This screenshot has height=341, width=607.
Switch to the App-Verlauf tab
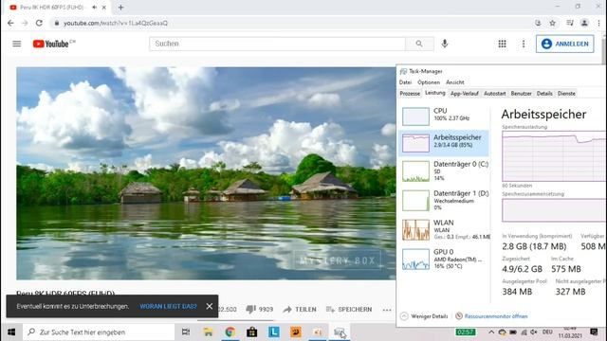pyautogui.click(x=465, y=94)
